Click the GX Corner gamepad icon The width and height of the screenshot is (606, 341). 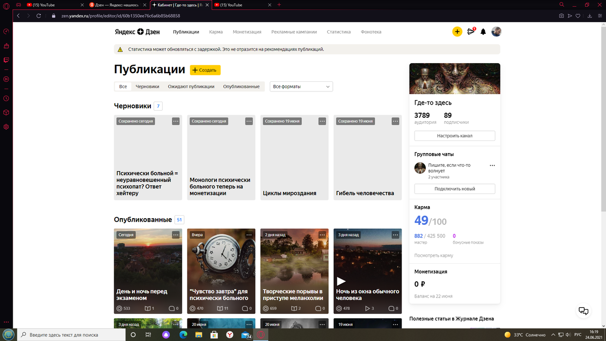coord(19,5)
